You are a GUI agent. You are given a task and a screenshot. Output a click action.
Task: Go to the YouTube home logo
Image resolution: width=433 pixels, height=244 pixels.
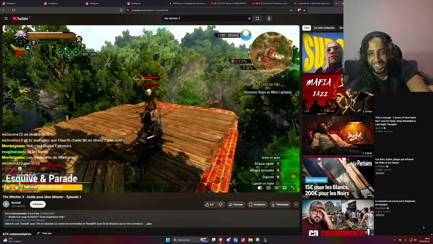coord(20,18)
